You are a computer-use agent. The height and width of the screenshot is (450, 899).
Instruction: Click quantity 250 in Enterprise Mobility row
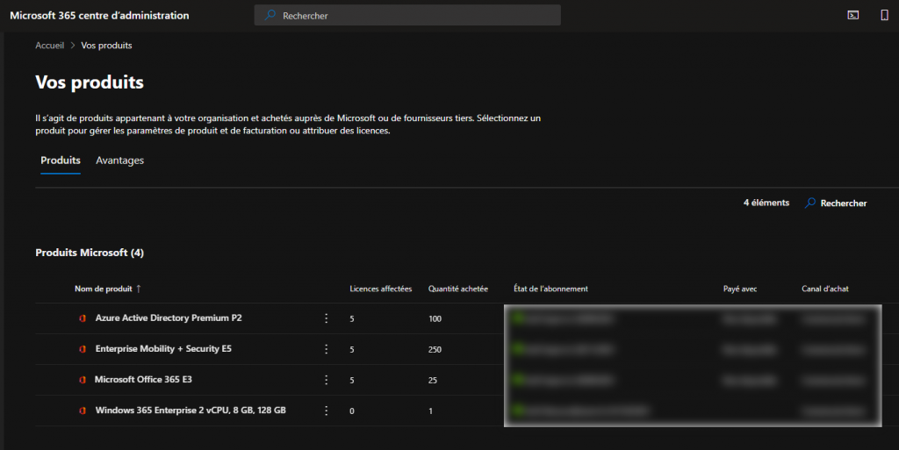pyautogui.click(x=435, y=350)
